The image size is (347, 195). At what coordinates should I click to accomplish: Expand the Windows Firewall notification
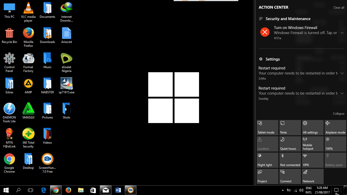point(342,33)
